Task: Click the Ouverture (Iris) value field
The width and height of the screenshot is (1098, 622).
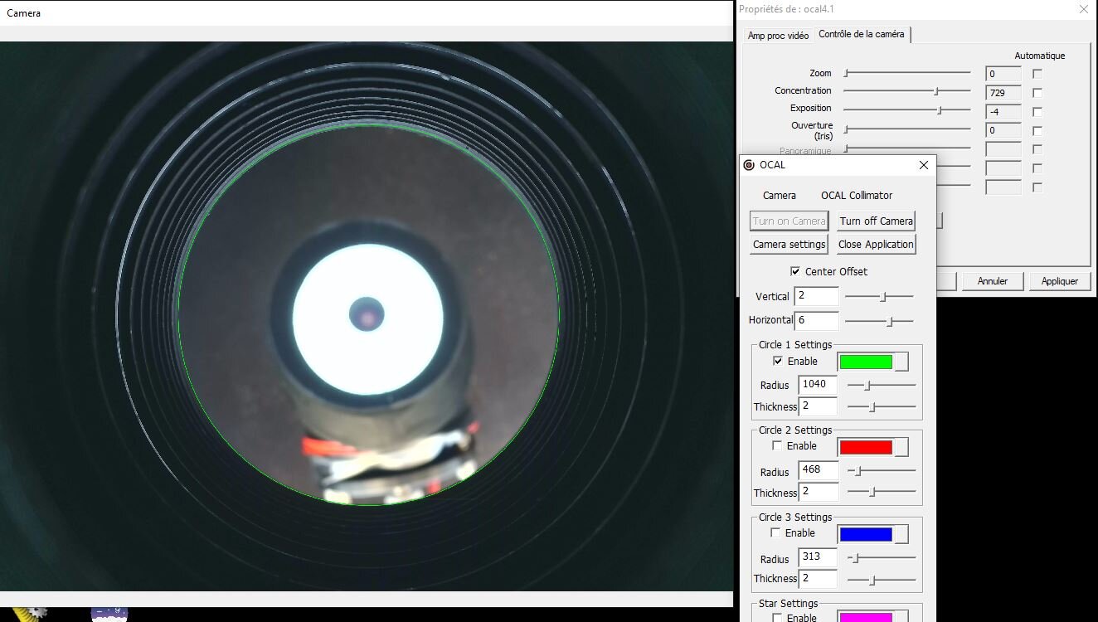Action: pyautogui.click(x=1003, y=130)
